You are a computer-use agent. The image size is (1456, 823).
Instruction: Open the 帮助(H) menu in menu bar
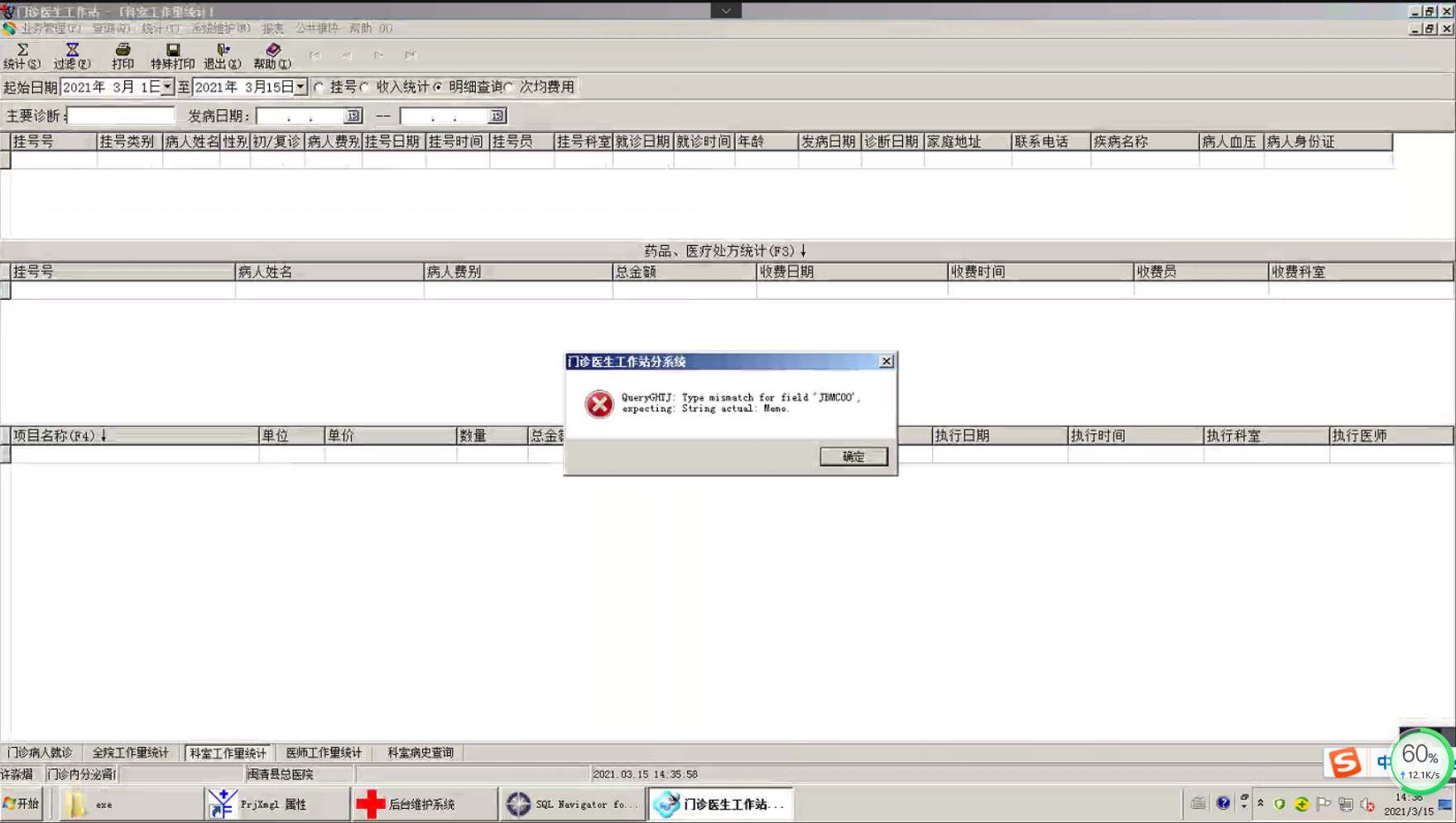[371, 28]
